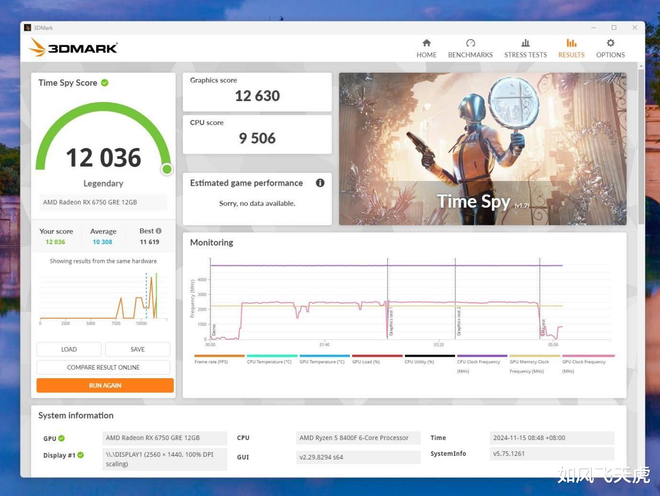This screenshot has width=660, height=496.
Task: Click the Average score 10 308
Action: 102,242
